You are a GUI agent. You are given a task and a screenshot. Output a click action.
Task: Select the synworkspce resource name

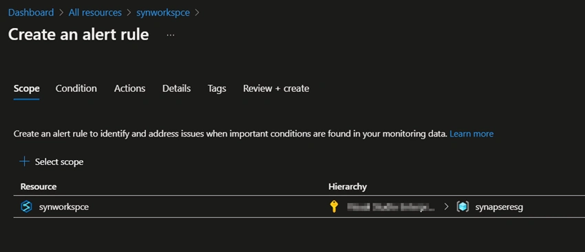[64, 207]
